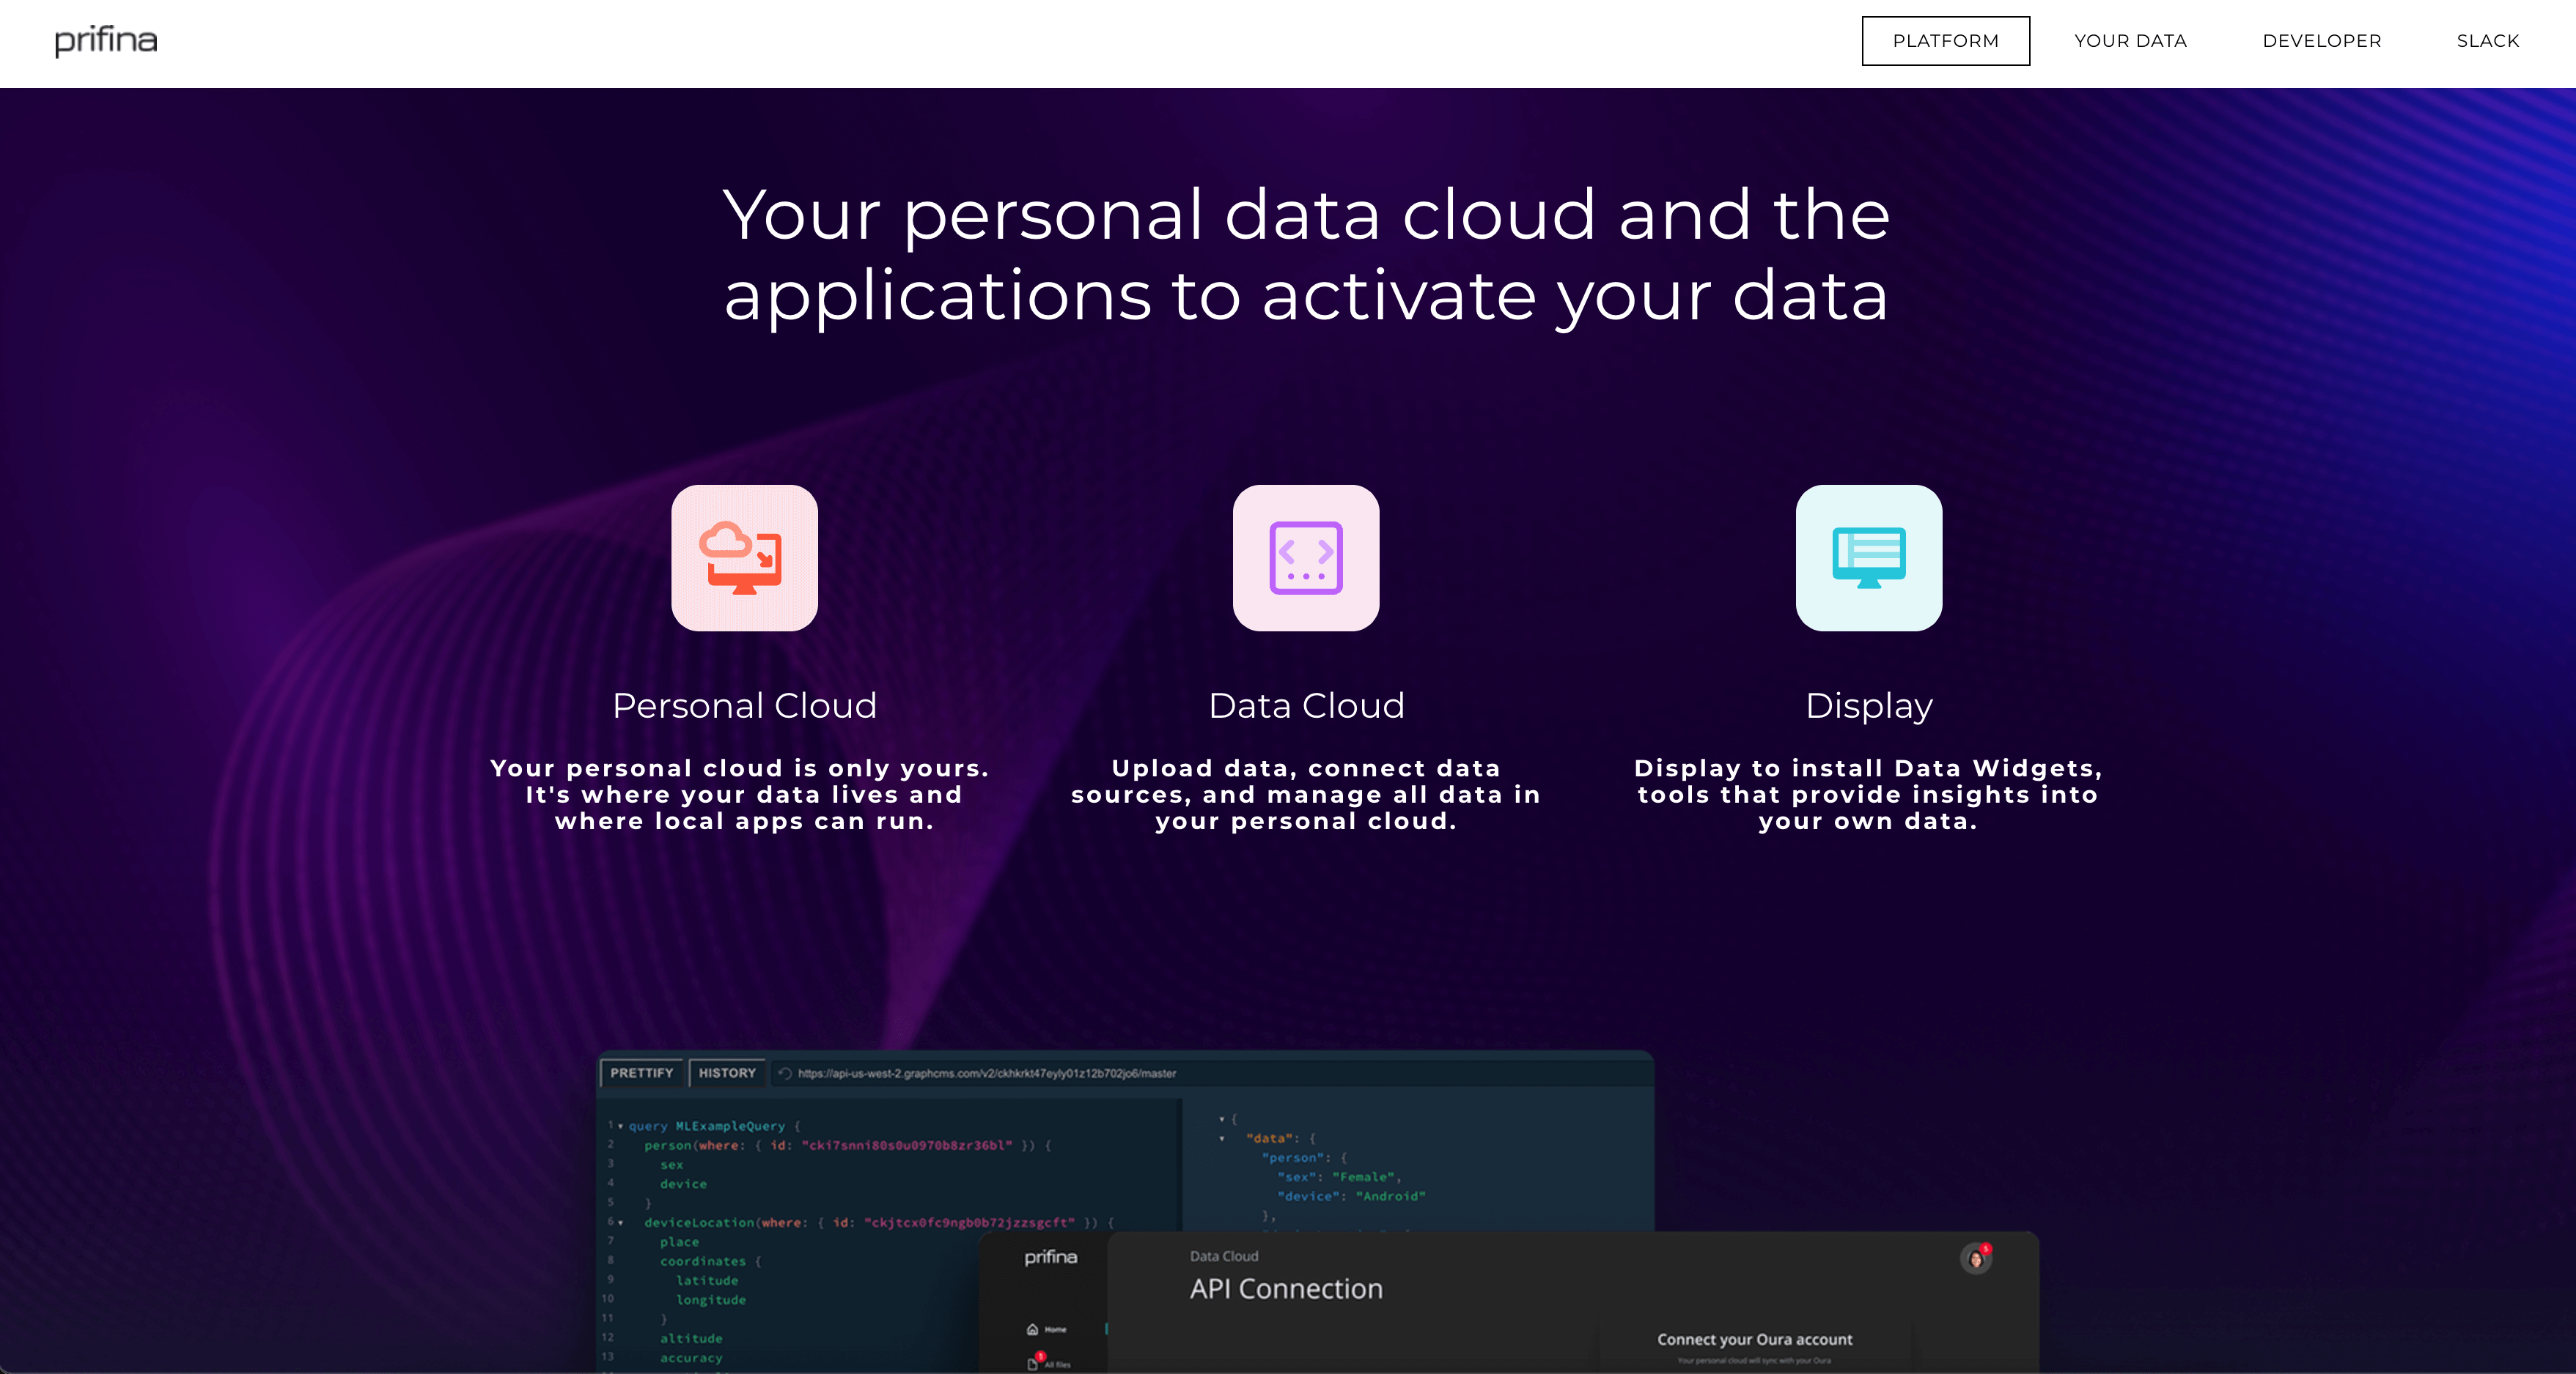Click the Prifina logo in header
Image resolution: width=2576 pixels, height=1374 pixels.
105,41
